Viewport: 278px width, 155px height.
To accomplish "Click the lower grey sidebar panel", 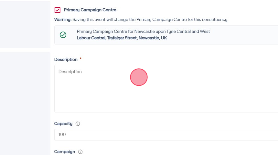I will [x=25, y=103].
